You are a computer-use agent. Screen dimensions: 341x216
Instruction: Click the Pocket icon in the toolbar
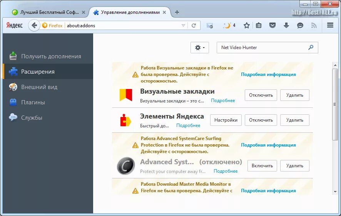(272, 26)
